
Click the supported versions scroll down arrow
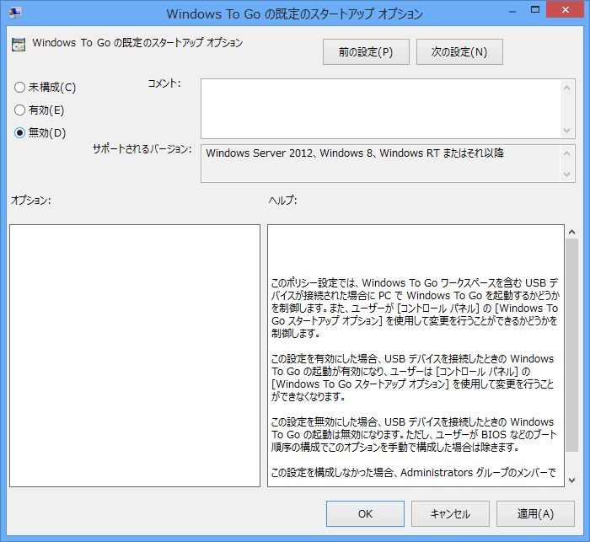click(567, 174)
